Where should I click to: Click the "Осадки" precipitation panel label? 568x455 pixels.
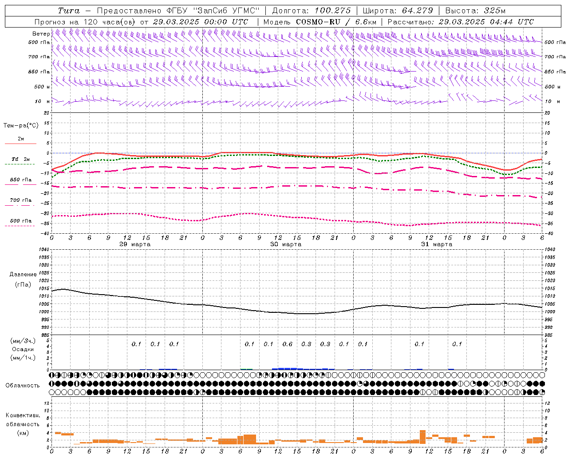click(x=23, y=349)
